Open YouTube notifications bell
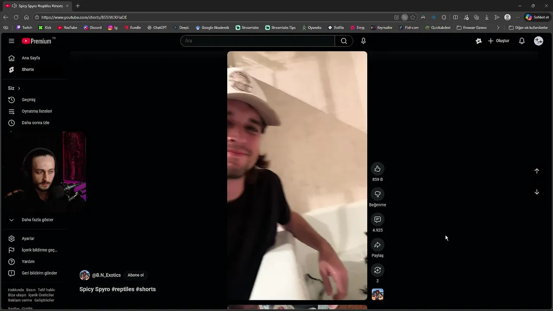This screenshot has height=311, width=553. coord(522,41)
